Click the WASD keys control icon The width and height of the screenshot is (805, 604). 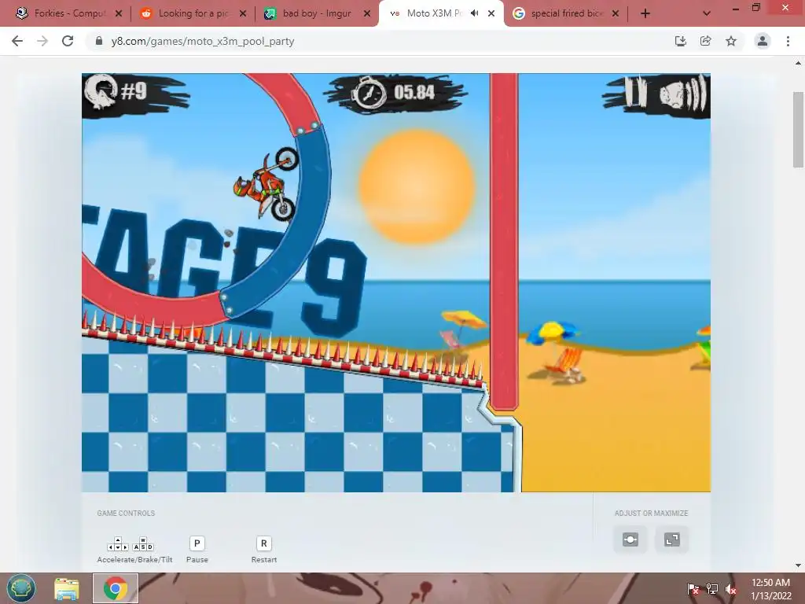click(143, 544)
